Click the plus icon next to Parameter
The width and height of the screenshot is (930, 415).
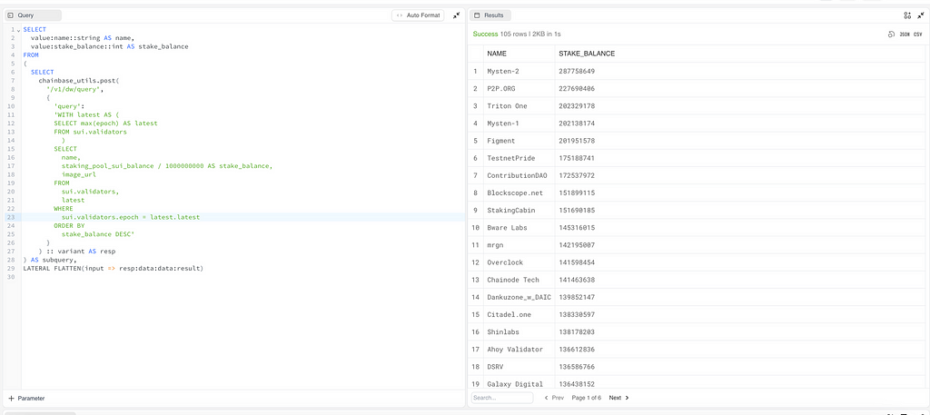tap(11, 399)
